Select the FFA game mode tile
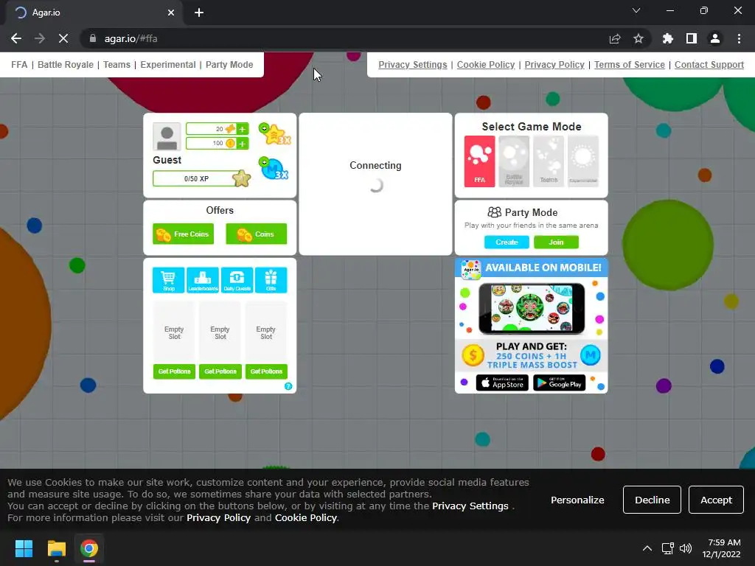Screen dimensions: 755x566 tap(479, 161)
